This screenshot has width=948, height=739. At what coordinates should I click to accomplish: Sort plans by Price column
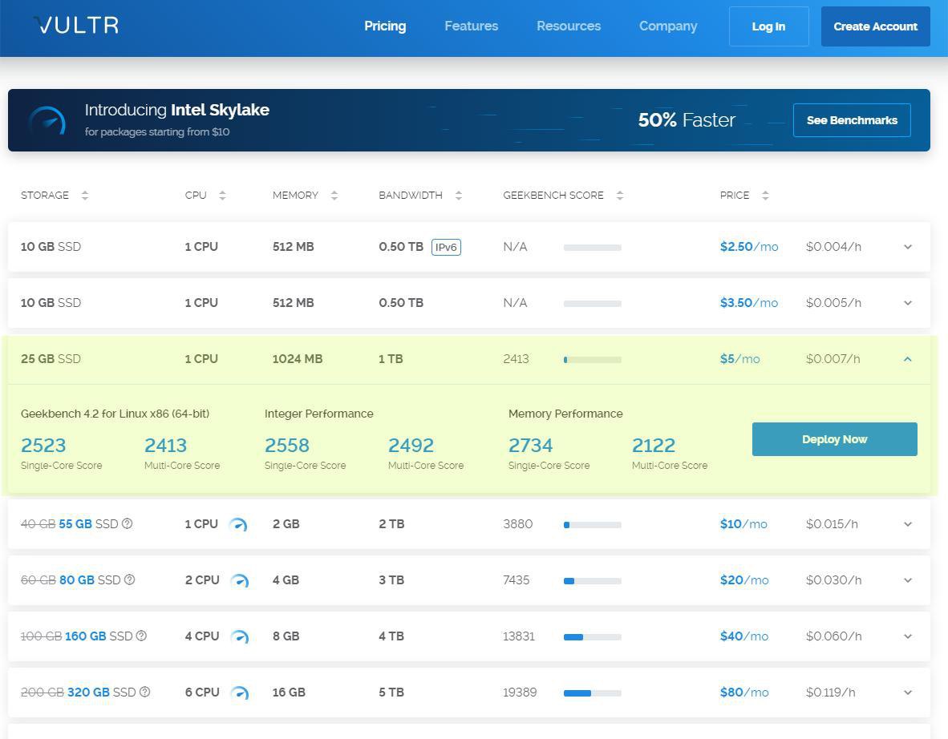pos(765,196)
